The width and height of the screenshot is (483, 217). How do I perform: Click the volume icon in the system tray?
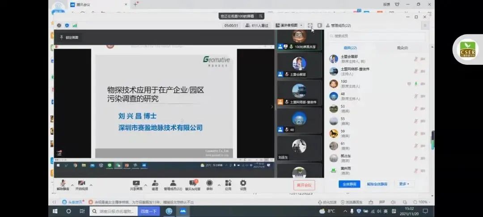379,211
